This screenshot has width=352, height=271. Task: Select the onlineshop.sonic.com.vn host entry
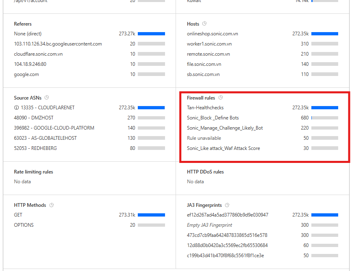213,34
